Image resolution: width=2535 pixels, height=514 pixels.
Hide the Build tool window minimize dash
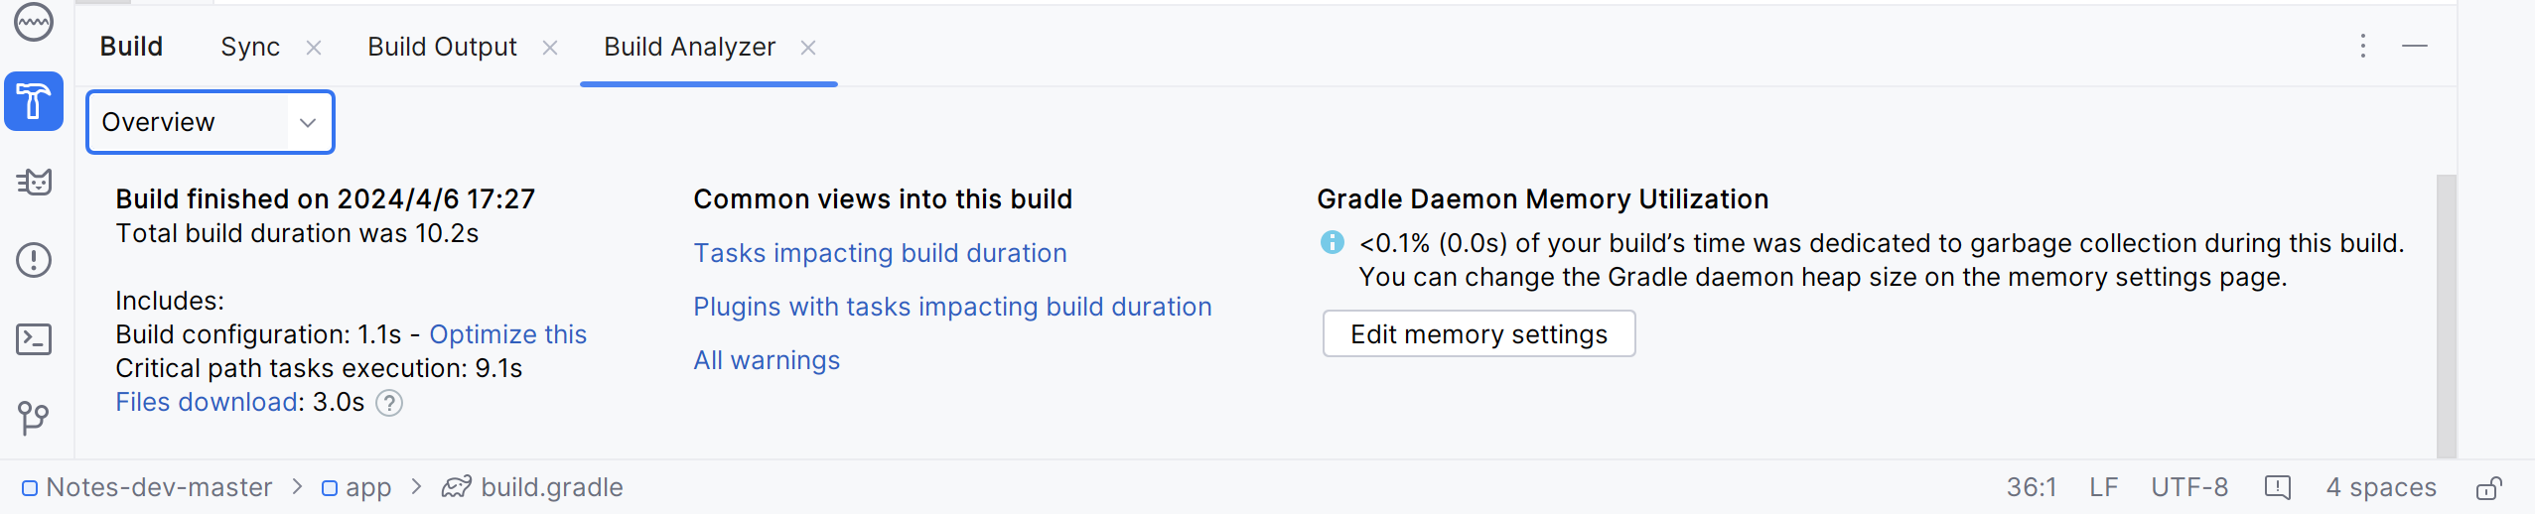click(x=2415, y=46)
